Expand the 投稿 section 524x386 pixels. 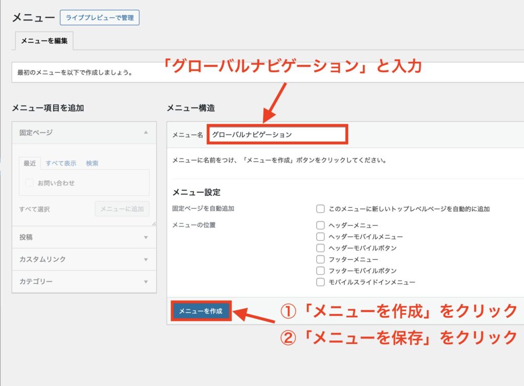click(146, 237)
